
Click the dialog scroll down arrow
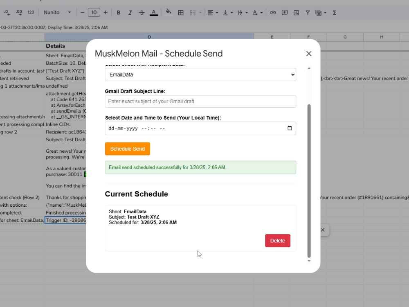(x=309, y=261)
